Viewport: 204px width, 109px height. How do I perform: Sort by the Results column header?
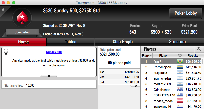pyautogui.click(x=193, y=55)
